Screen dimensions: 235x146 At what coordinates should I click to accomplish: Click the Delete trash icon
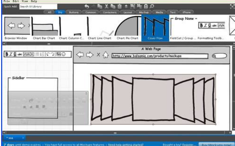(x=126, y=6)
